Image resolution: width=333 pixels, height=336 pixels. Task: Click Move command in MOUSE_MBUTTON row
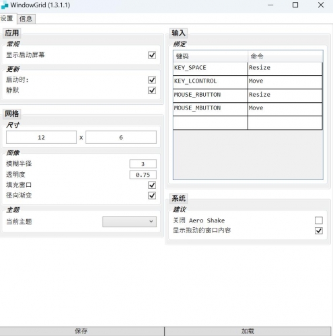tap(285, 110)
